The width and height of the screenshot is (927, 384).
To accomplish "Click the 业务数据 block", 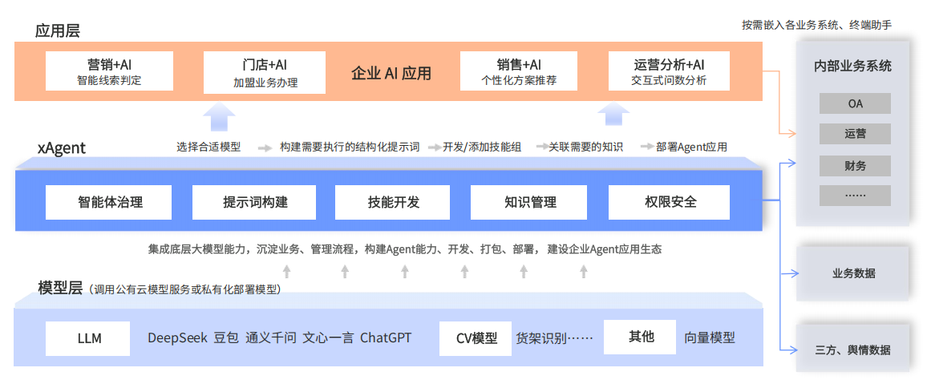I will tap(853, 273).
